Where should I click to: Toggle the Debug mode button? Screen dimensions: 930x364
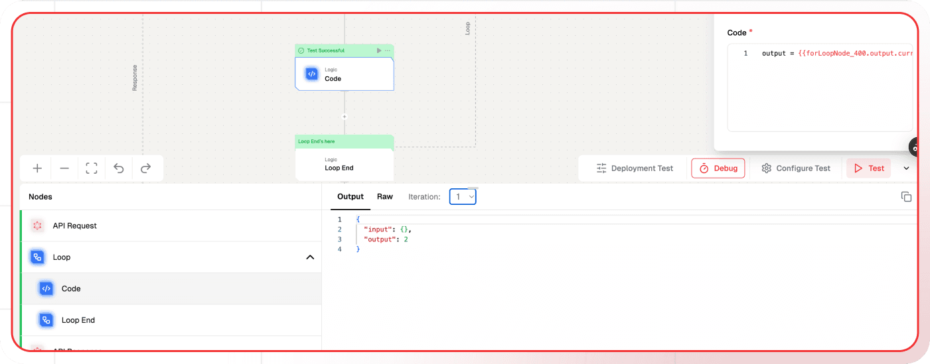[718, 168]
